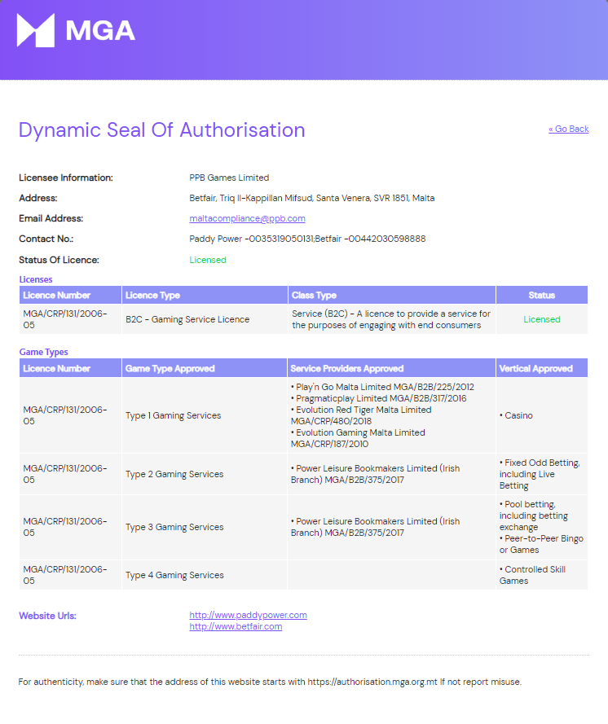Viewport: 608px width, 724px height.
Task: Click Evolution Gaming Malta Limited entry
Action: pos(358,438)
